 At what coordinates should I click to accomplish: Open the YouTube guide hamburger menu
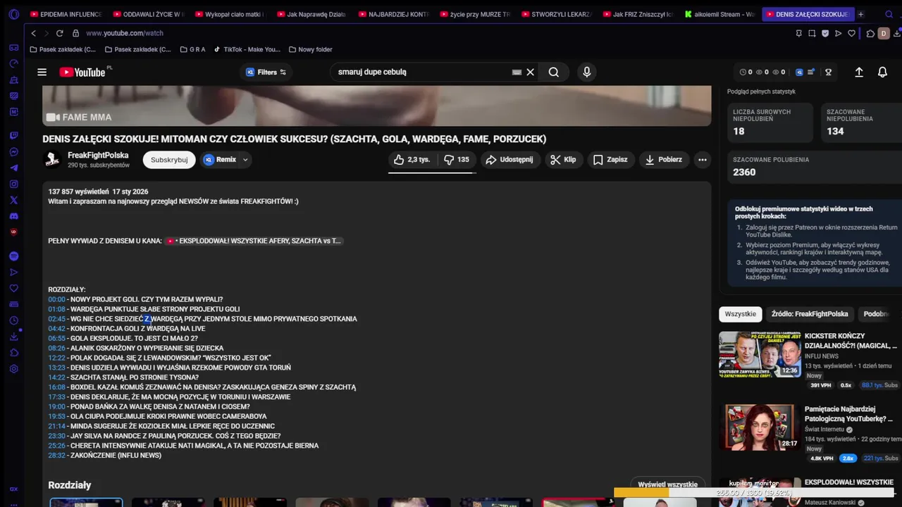coord(42,72)
